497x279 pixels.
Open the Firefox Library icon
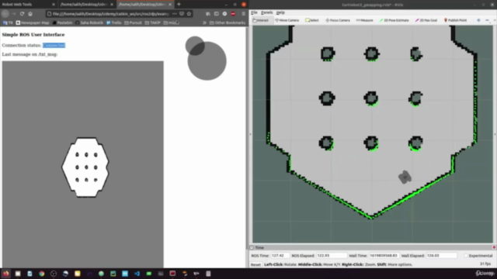(x=208, y=14)
